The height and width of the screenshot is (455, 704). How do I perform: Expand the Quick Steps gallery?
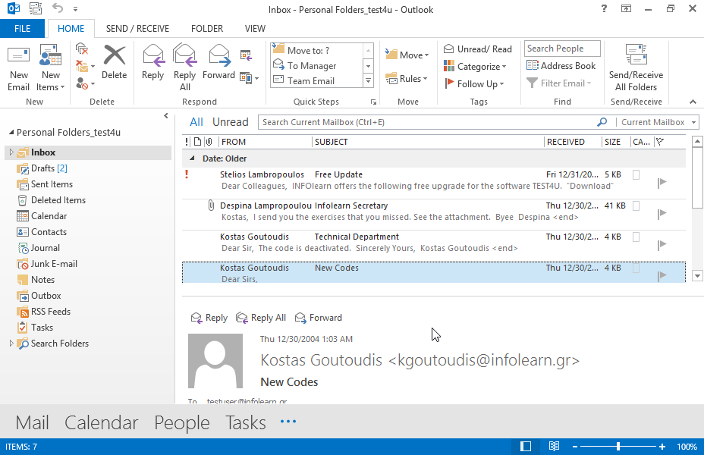pyautogui.click(x=368, y=81)
